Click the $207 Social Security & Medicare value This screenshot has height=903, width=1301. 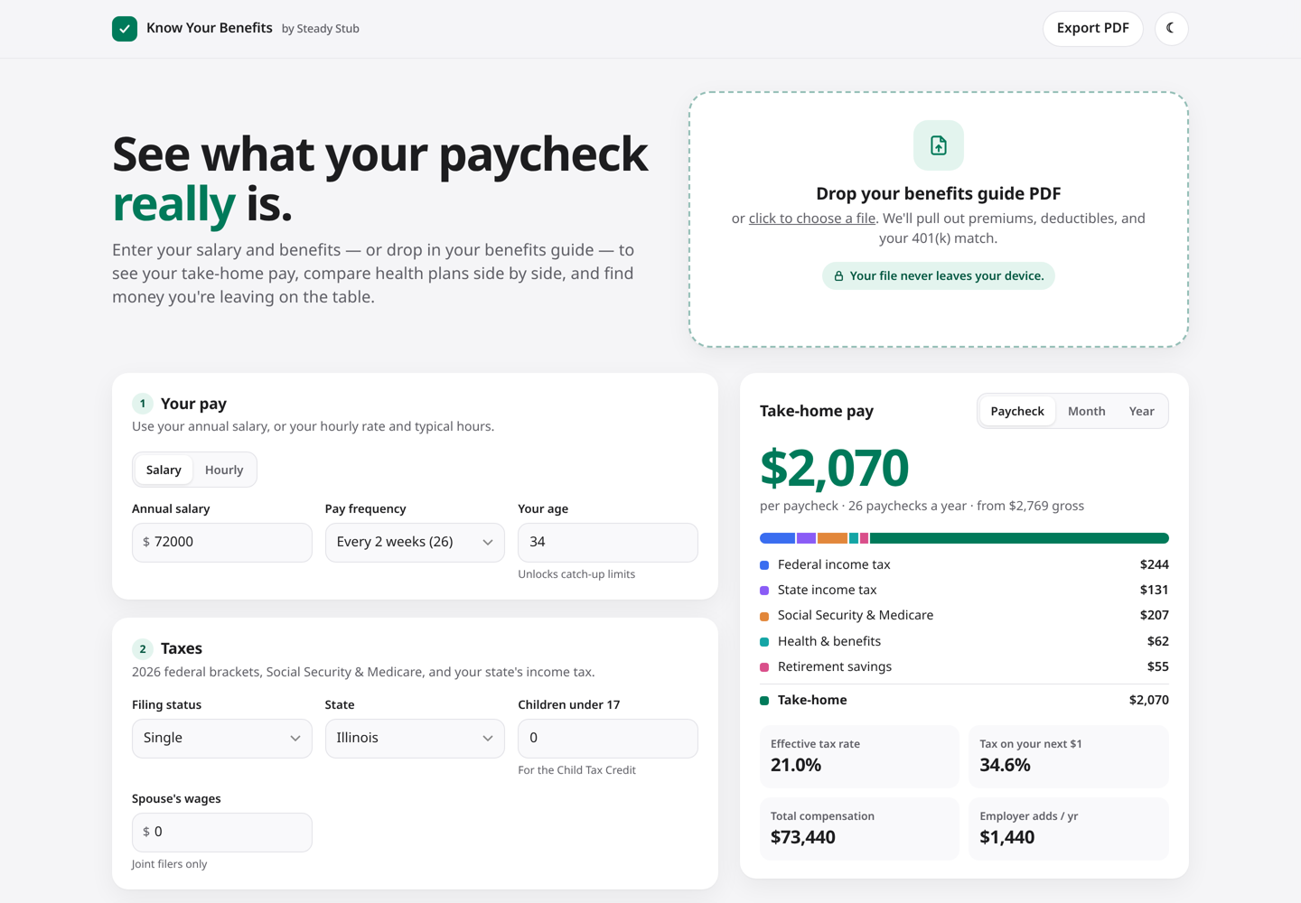pos(1154,616)
